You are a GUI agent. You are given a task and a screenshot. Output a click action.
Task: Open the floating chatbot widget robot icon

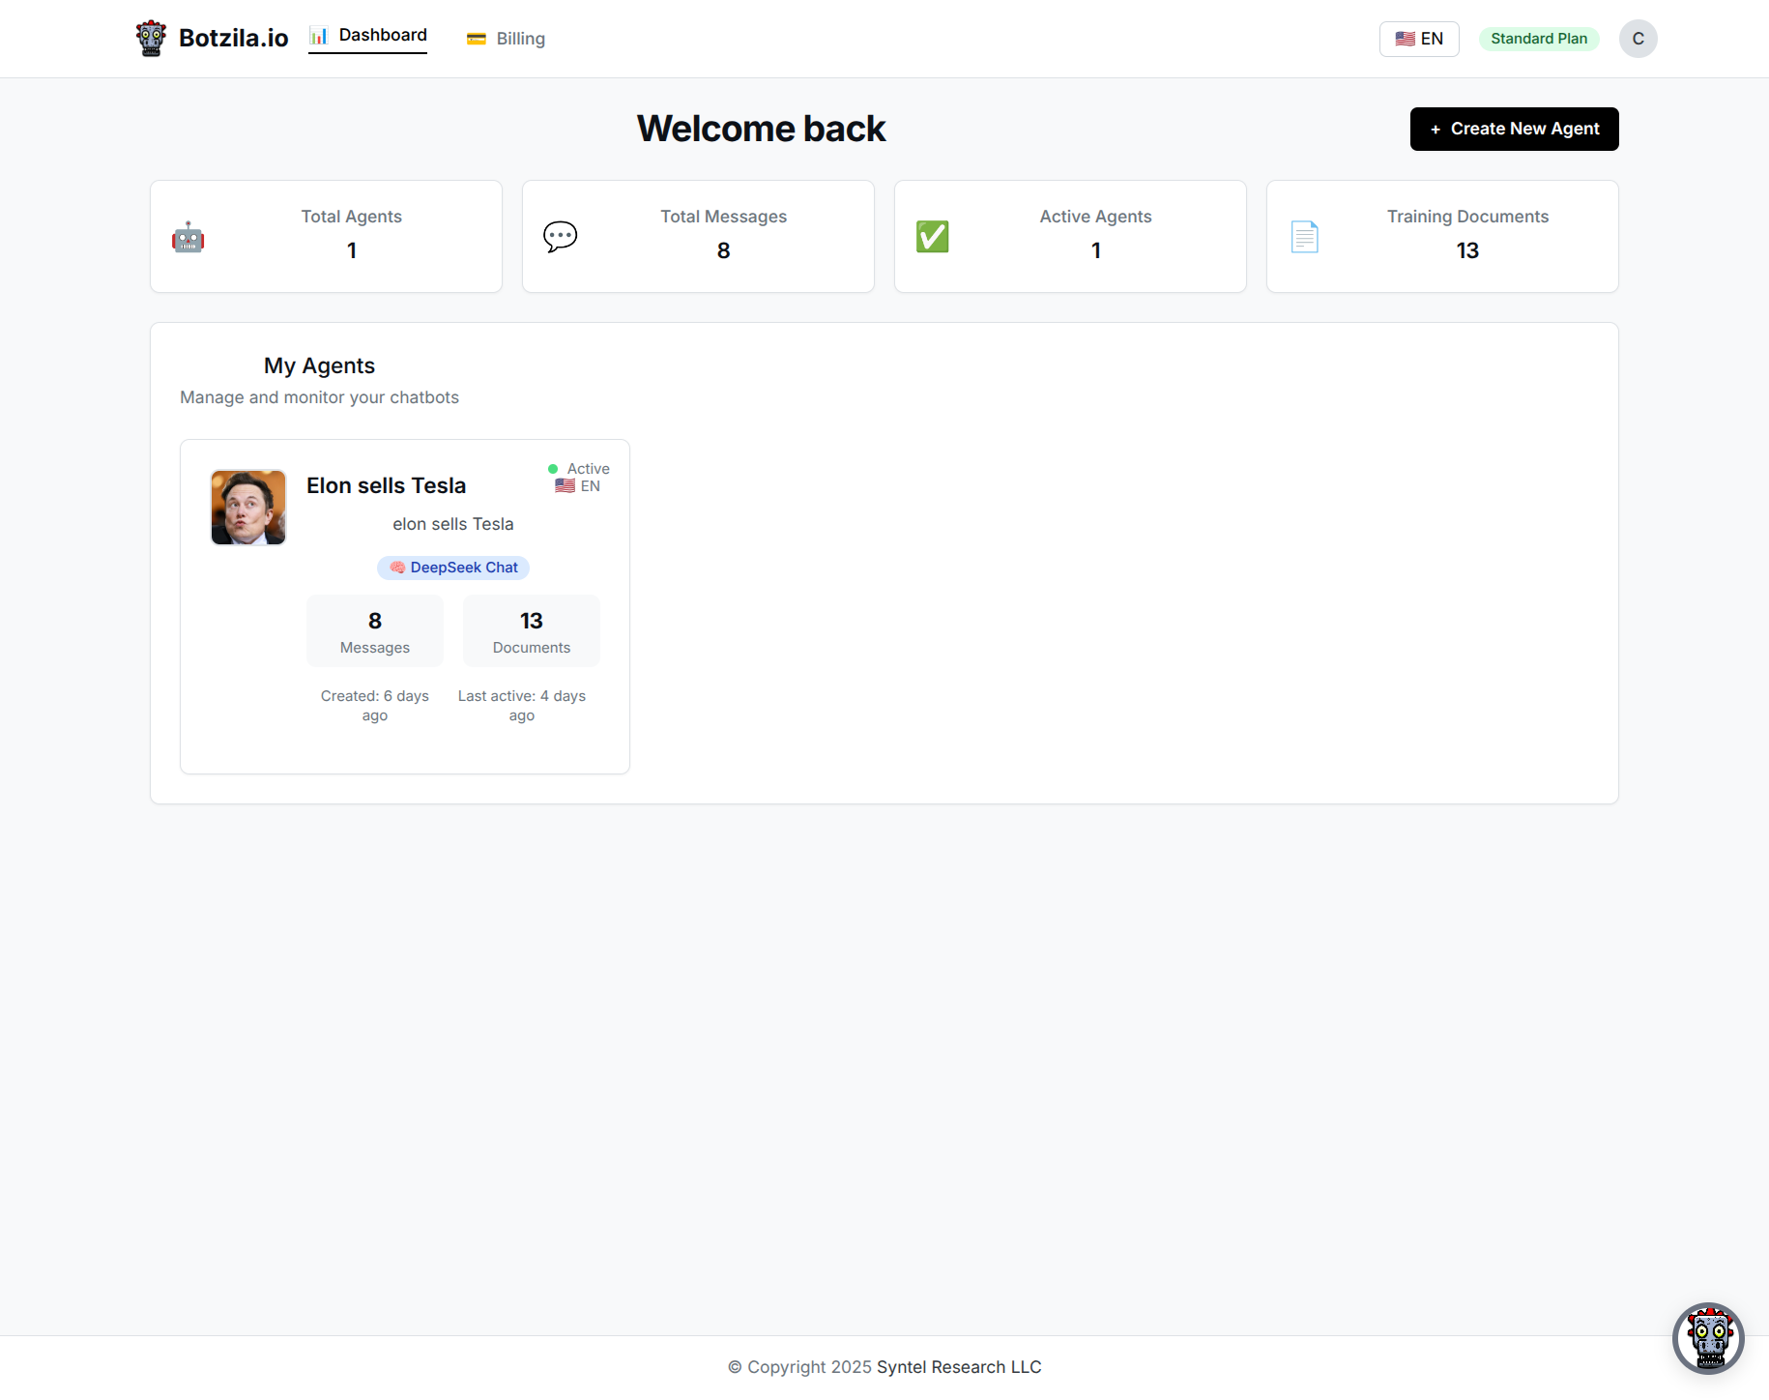[1708, 1338]
